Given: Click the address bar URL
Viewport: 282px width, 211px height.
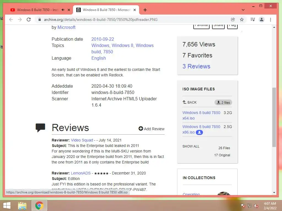Looking at the screenshot, I should [x=101, y=20].
